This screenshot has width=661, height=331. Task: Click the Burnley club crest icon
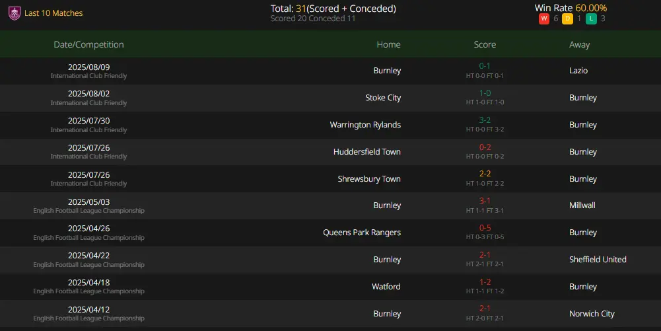click(15, 13)
